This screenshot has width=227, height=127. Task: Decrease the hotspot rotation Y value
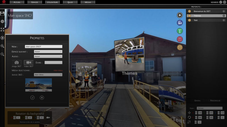[207, 118]
